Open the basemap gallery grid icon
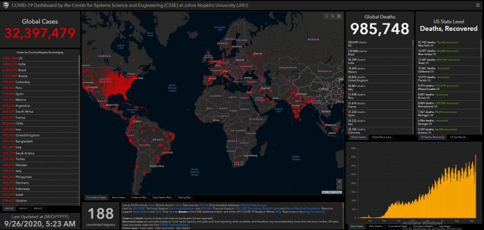 tap(339, 16)
